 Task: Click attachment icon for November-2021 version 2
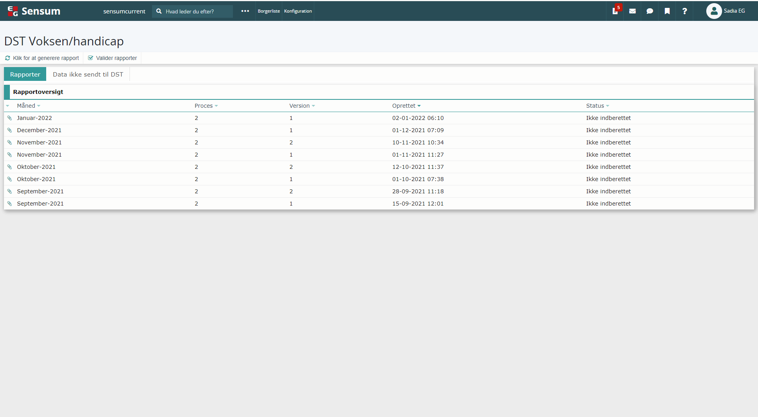10,142
